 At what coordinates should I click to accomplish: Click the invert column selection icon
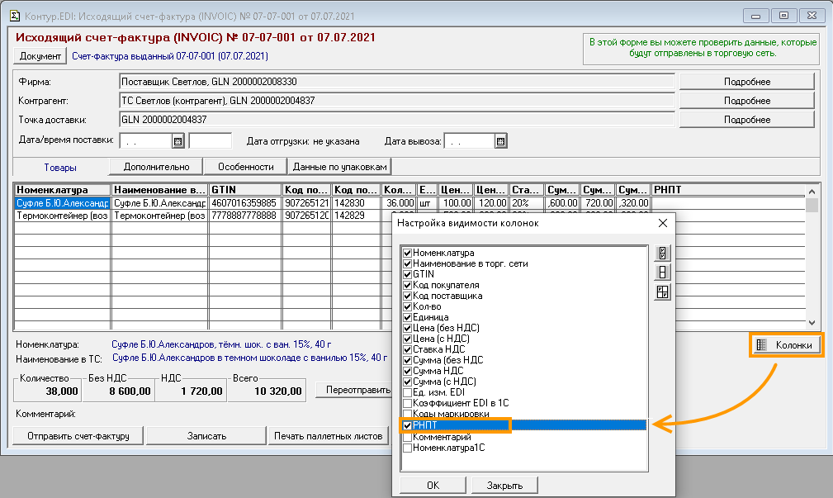click(663, 292)
